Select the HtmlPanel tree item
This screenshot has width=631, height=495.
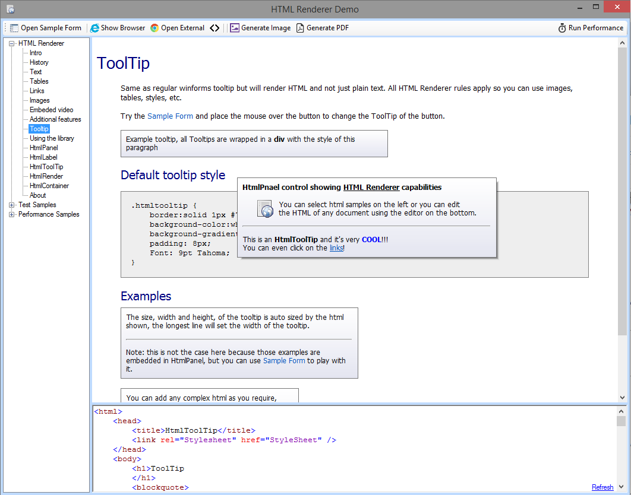point(43,148)
